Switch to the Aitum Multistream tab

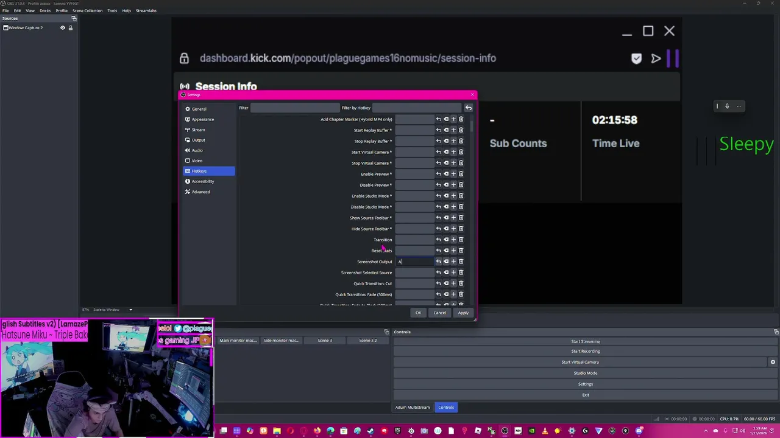413,407
